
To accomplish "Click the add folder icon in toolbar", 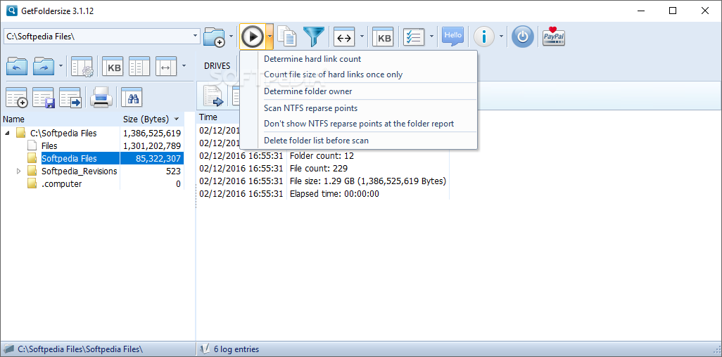I will pyautogui.click(x=214, y=37).
